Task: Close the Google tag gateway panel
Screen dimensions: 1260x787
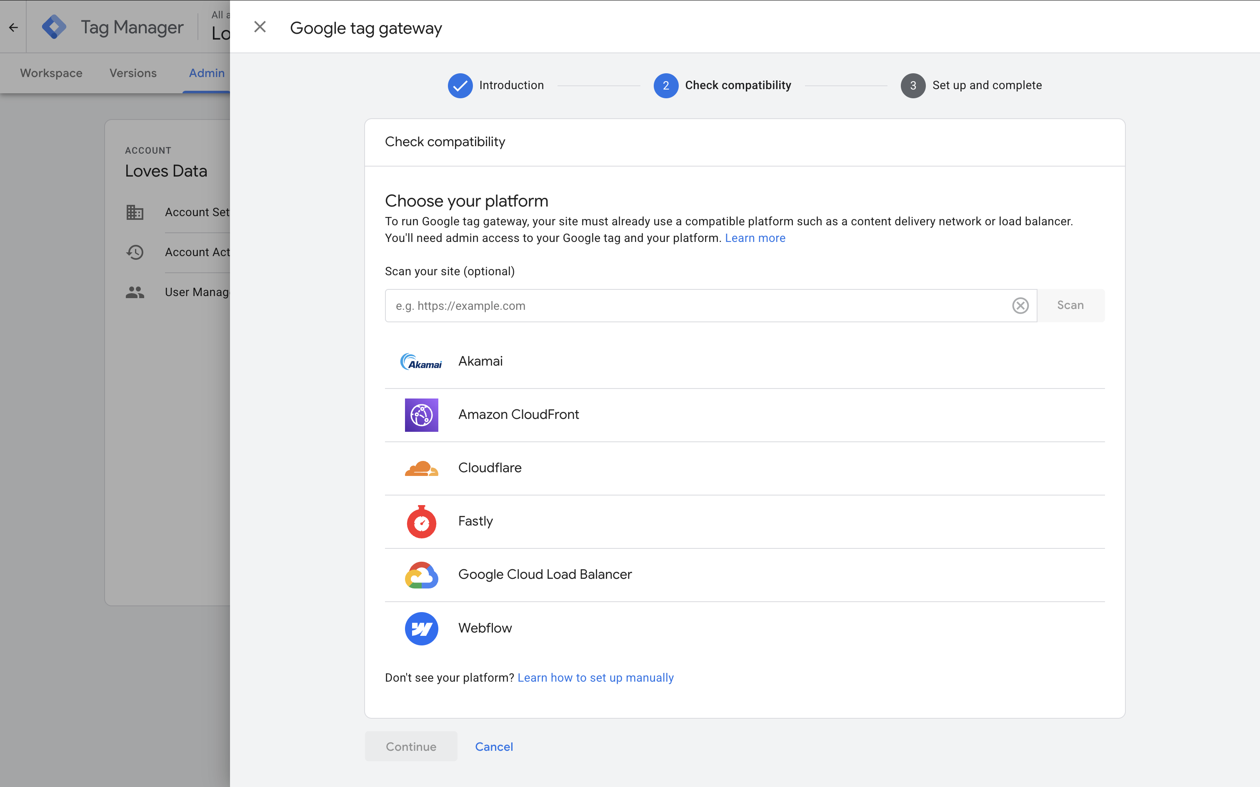Action: point(260,27)
